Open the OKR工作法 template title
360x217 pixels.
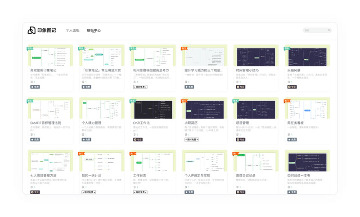point(142,123)
